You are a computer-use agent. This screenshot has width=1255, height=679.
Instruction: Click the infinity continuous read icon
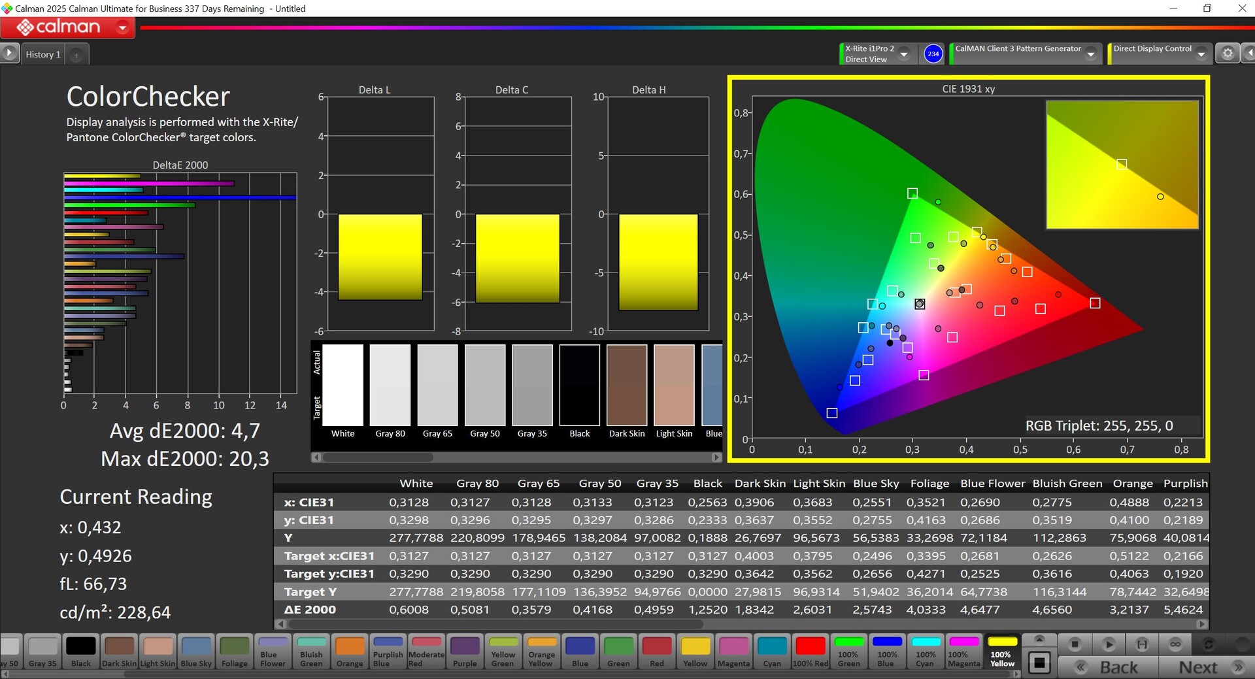(1175, 644)
